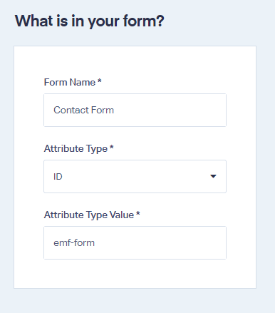
Task: Click the 'emf-form' text in the value field
Action: (x=74, y=242)
